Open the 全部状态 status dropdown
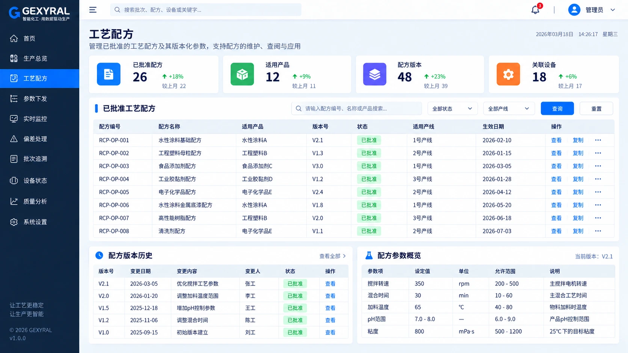Image resolution: width=628 pixels, height=353 pixels. (452, 108)
